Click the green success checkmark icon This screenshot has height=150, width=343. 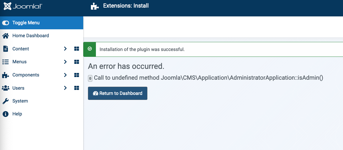(x=90, y=49)
